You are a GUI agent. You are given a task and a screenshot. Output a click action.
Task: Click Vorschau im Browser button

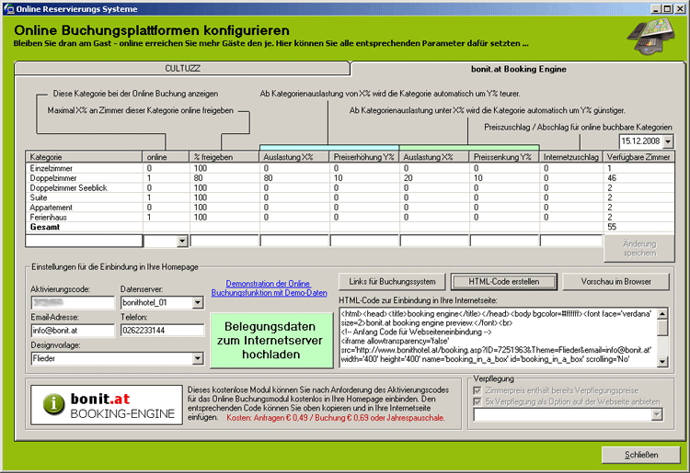coord(615,282)
